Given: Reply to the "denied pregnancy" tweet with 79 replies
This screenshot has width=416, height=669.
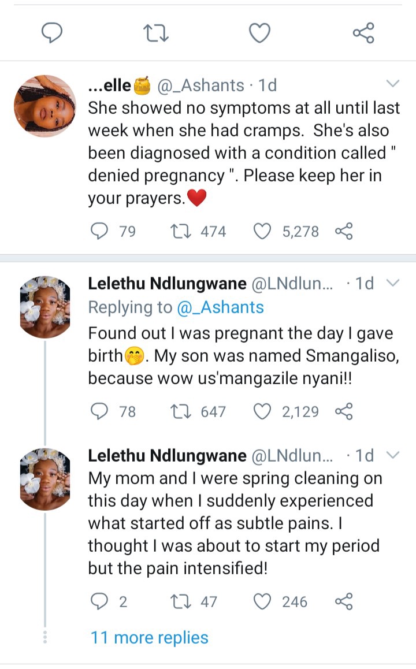Looking at the screenshot, I should click(101, 232).
